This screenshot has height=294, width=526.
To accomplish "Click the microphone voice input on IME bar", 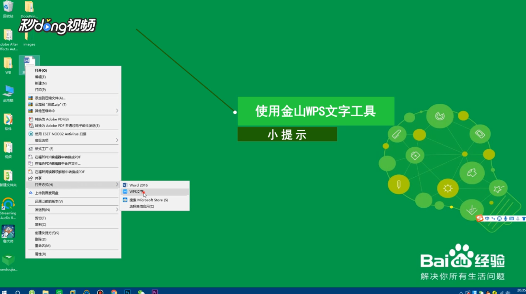I will point(506,219).
